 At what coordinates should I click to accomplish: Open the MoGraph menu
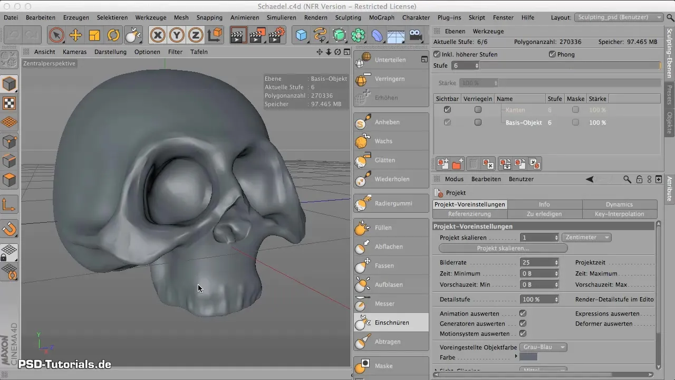tap(382, 17)
